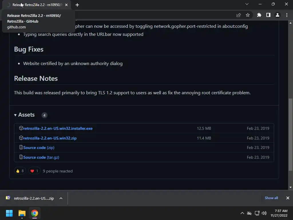This screenshot has width=293, height=220.
Task: Click the Chrome taskbar icon
Action: pyautogui.click(x=35, y=213)
